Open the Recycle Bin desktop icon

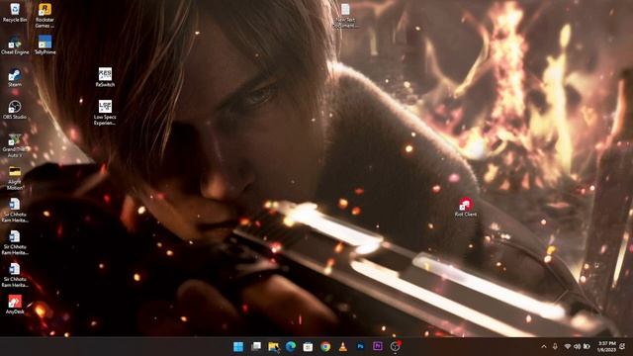[15, 12]
